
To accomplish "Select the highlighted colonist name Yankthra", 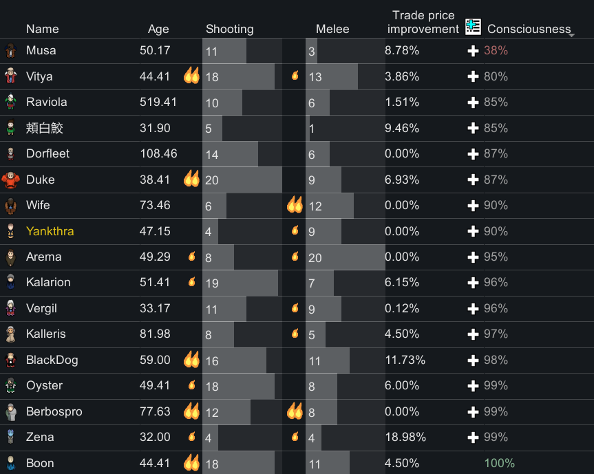I will pos(50,231).
